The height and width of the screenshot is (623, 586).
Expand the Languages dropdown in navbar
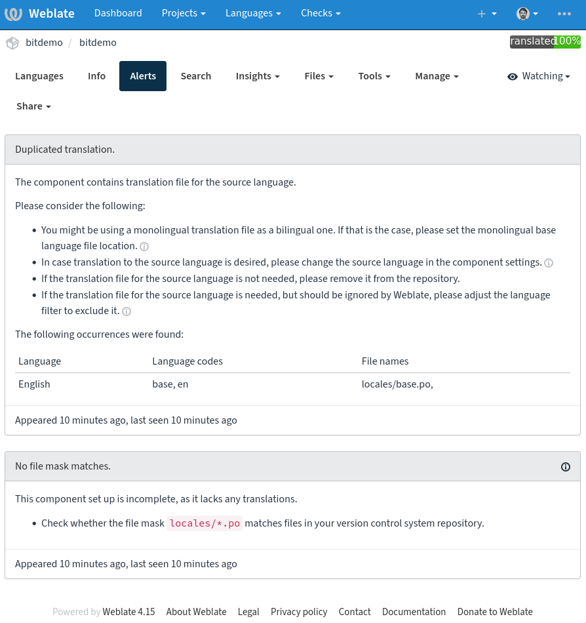253,13
